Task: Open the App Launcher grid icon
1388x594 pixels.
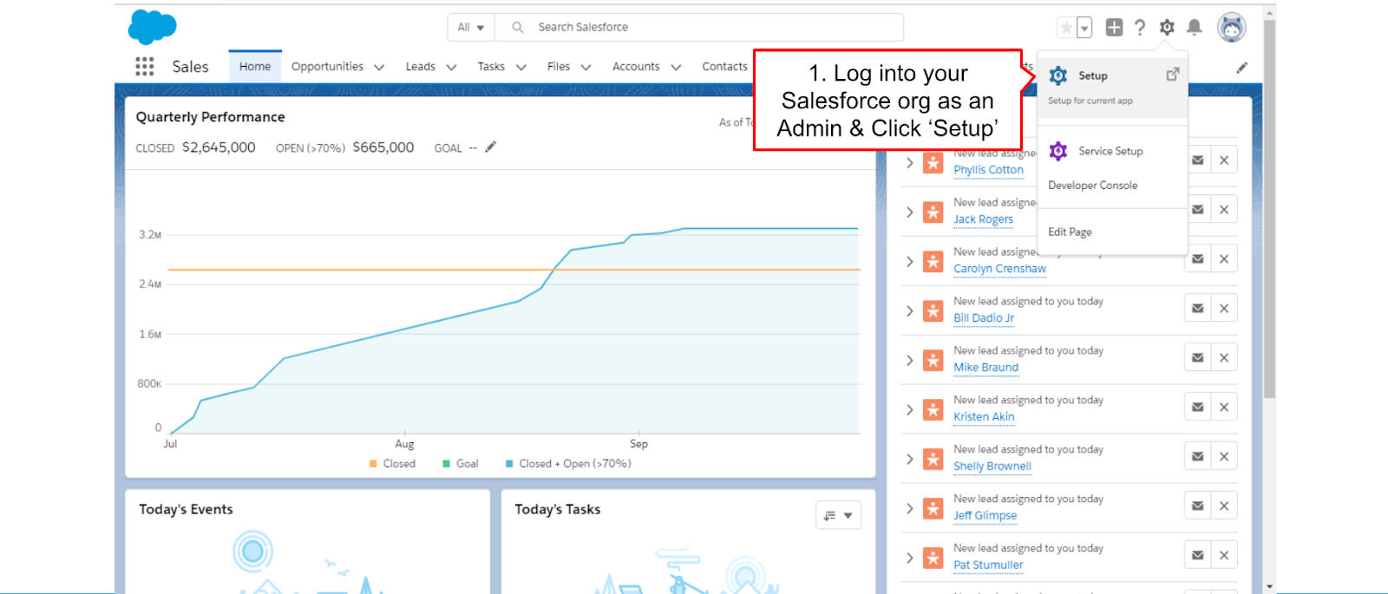Action: [x=145, y=66]
